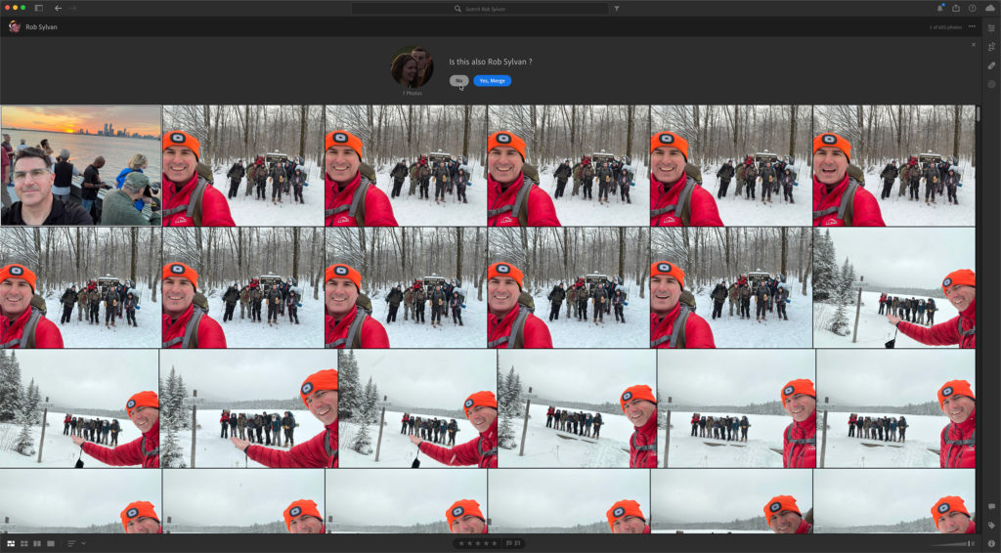
Task: Click the Yes, Merge button
Action: pos(493,80)
